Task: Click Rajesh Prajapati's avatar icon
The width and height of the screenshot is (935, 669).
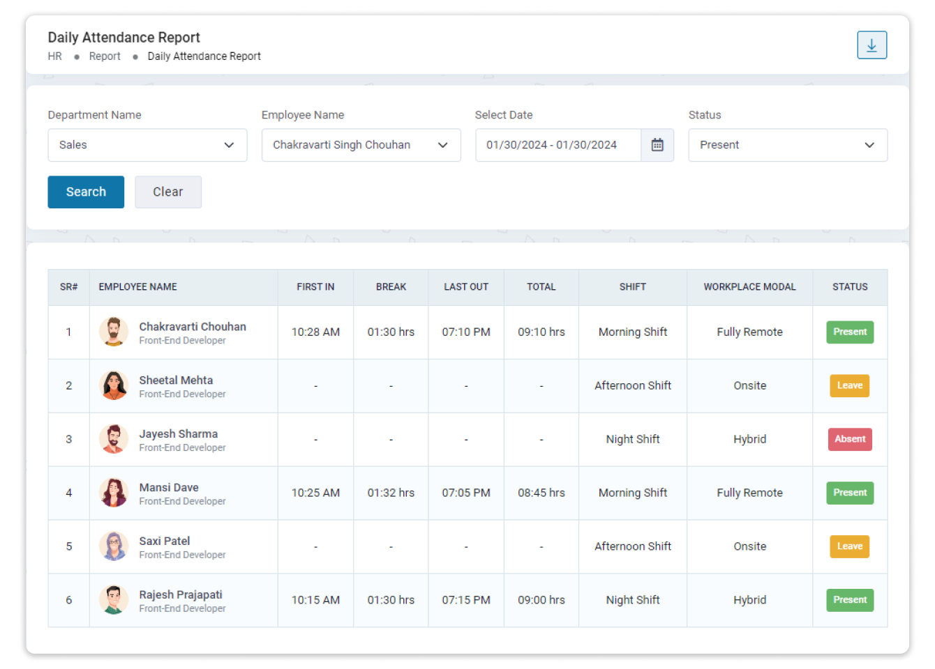Action: [x=114, y=600]
